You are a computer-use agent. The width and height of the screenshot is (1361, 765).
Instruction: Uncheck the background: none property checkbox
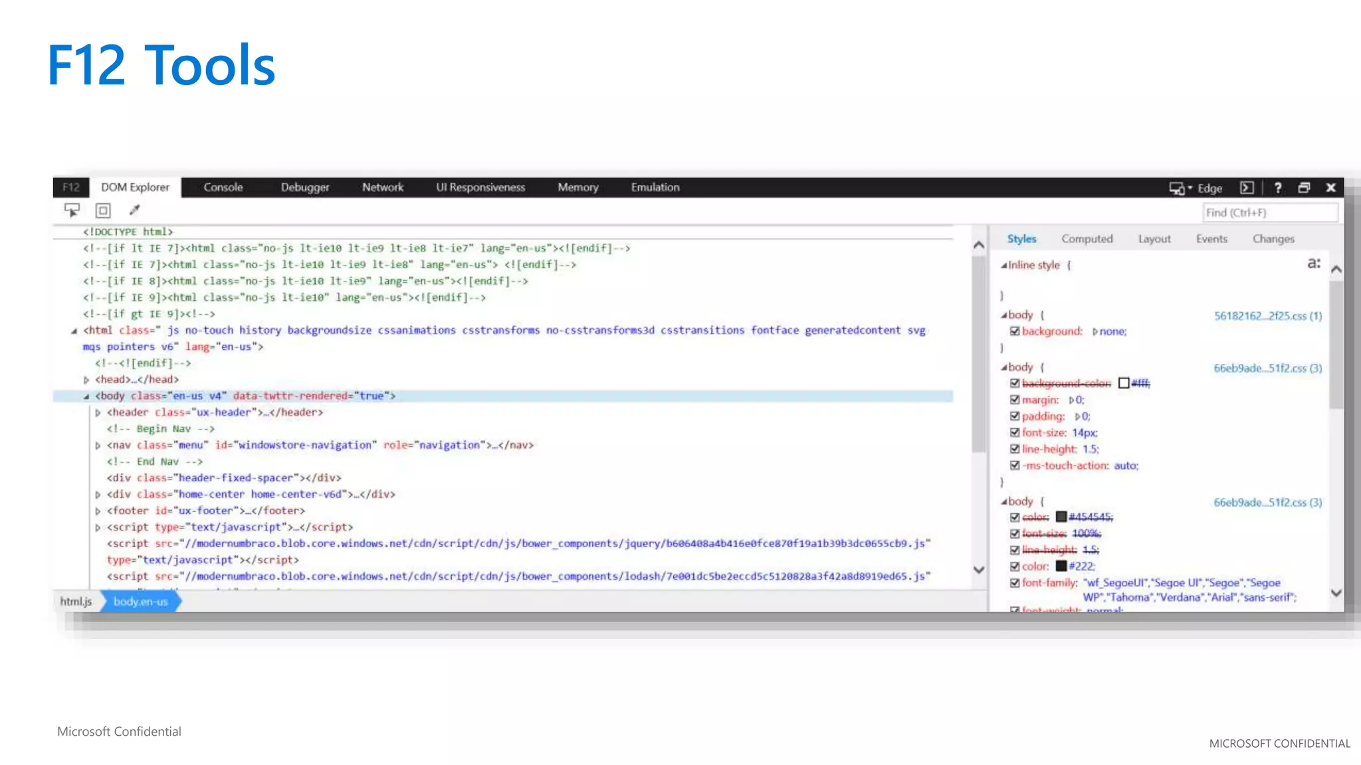1015,331
